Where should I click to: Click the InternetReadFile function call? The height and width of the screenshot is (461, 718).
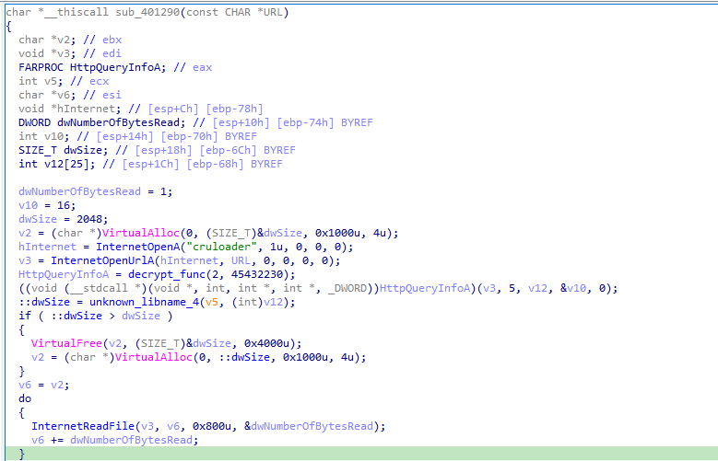click(x=81, y=426)
